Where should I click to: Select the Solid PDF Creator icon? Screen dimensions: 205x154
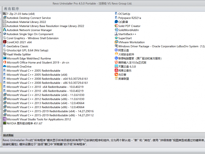point(116,26)
